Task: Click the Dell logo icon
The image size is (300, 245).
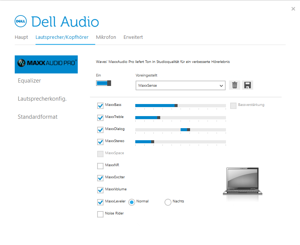Action: [x=21, y=21]
